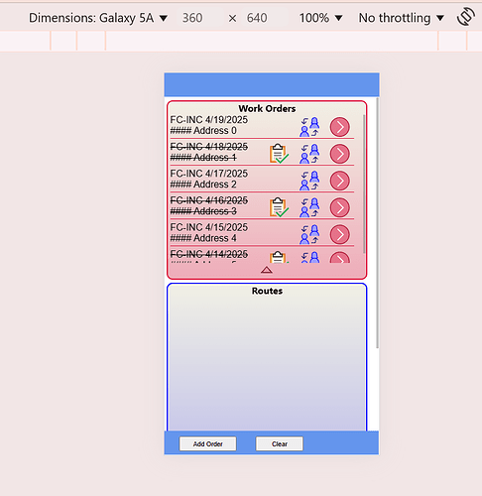Viewport: 482px width, 496px height.
Task: Click arrow button for Address 2 order
Action: point(339,181)
